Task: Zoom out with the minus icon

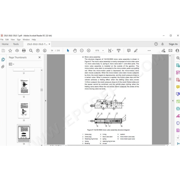Action: (82, 50)
